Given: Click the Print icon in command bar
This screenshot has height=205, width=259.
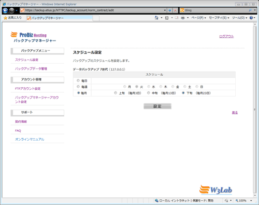Looking at the screenshot, I should click(183, 18).
